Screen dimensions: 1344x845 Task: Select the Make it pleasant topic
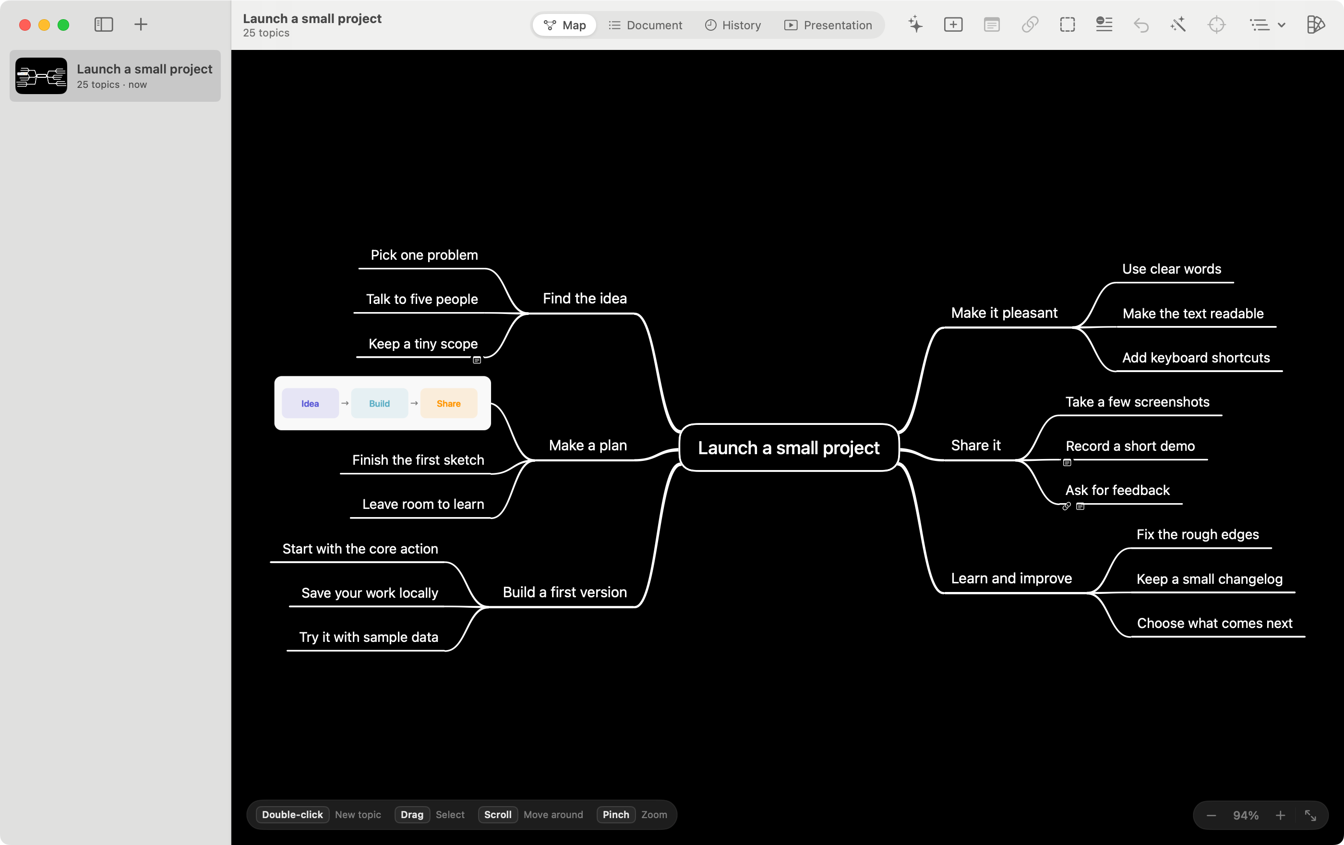click(x=1004, y=313)
